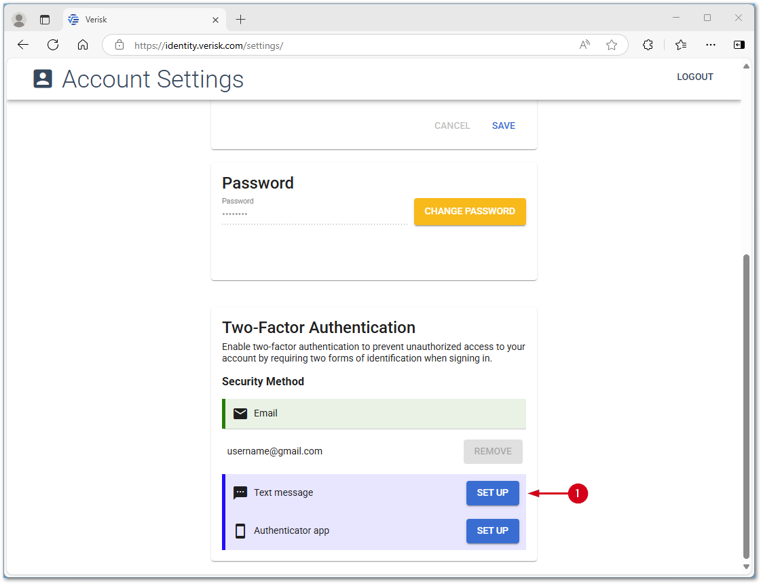Viewport: 761px width, 584px height.
Task: Click the user profile avatar in the browser toolbar
Action: 19,19
